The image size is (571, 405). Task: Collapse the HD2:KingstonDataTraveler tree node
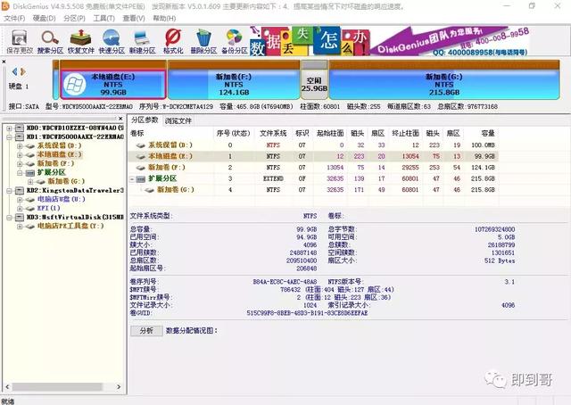click(9, 191)
